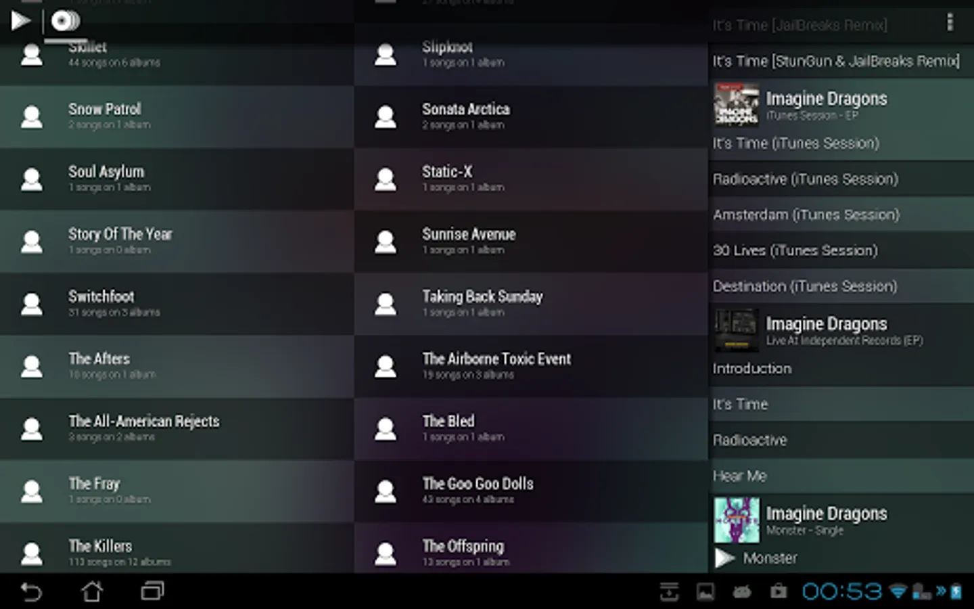The image size is (974, 609).
Task: Tap The Goo Goo Dolls avatar icon
Action: tap(386, 491)
